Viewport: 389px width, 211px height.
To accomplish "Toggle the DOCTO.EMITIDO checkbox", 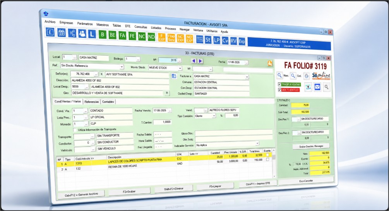I will pyautogui.click(x=279, y=90).
